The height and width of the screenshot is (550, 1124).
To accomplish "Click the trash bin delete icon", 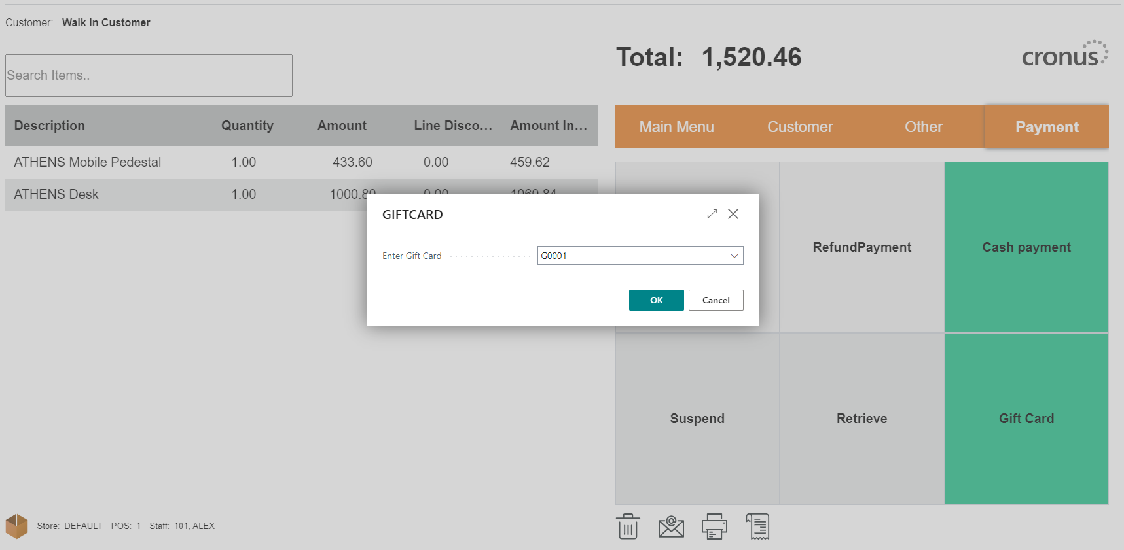I will 628,526.
